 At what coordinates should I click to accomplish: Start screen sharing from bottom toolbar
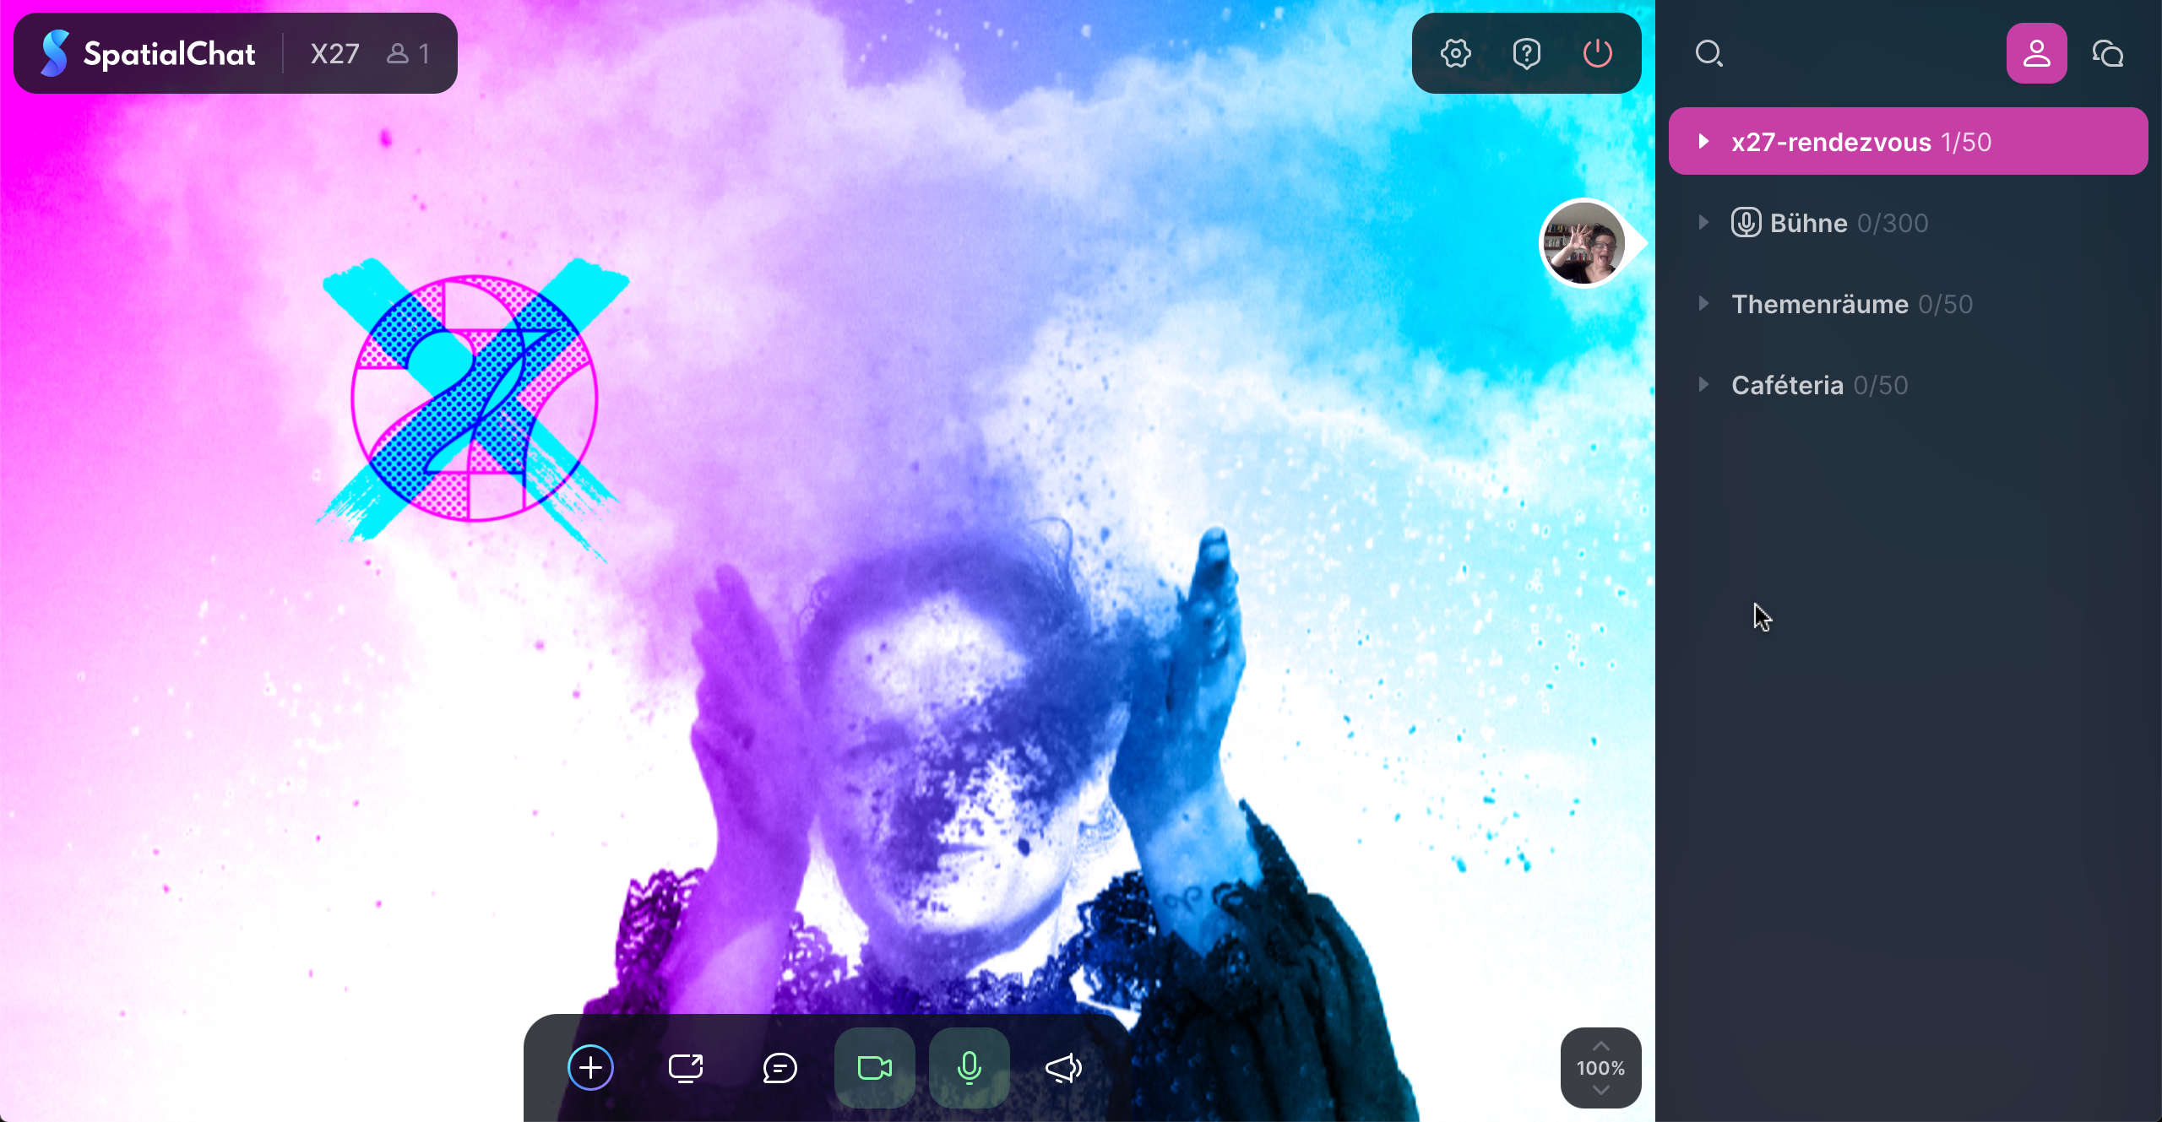click(x=685, y=1067)
